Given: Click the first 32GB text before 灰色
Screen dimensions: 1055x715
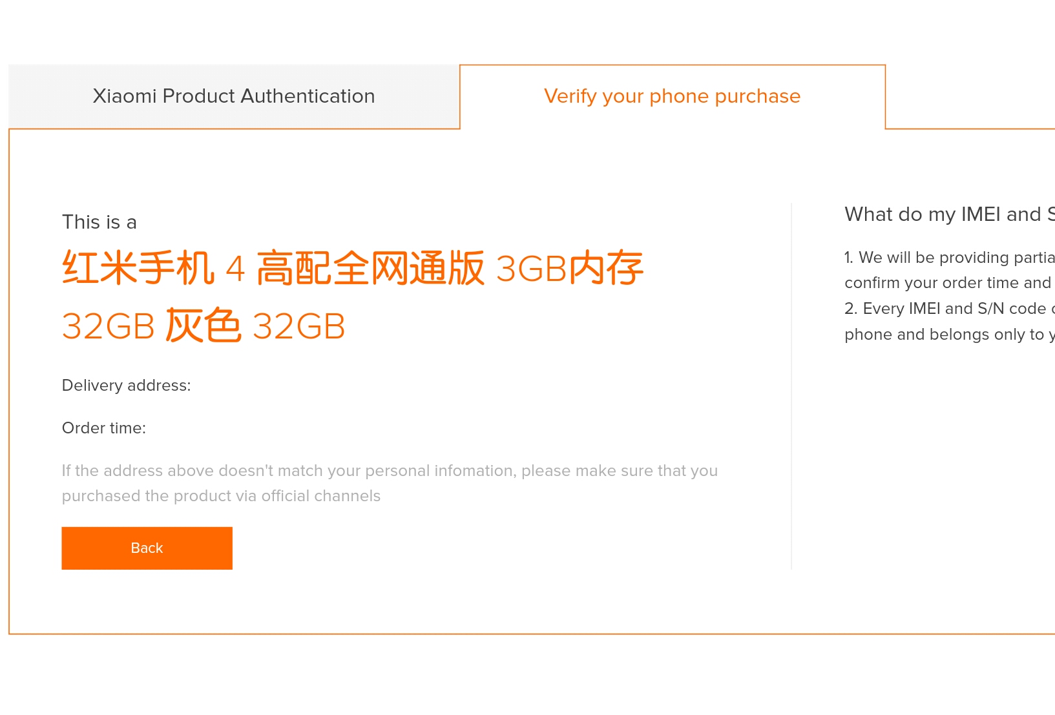Looking at the screenshot, I should [x=109, y=326].
